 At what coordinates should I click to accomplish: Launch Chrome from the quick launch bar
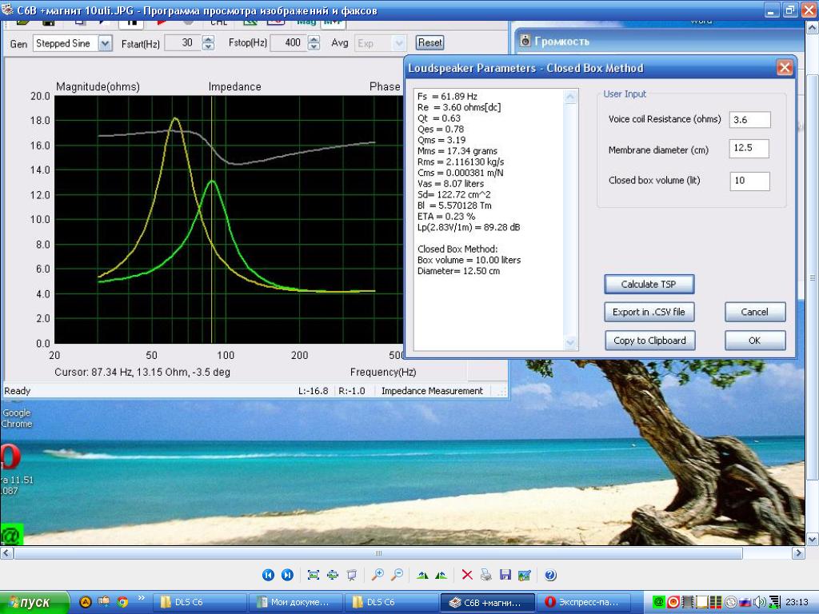pos(122,602)
